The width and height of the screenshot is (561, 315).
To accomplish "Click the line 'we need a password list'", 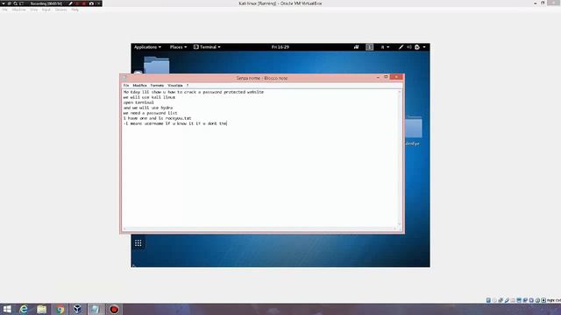I will [x=150, y=113].
